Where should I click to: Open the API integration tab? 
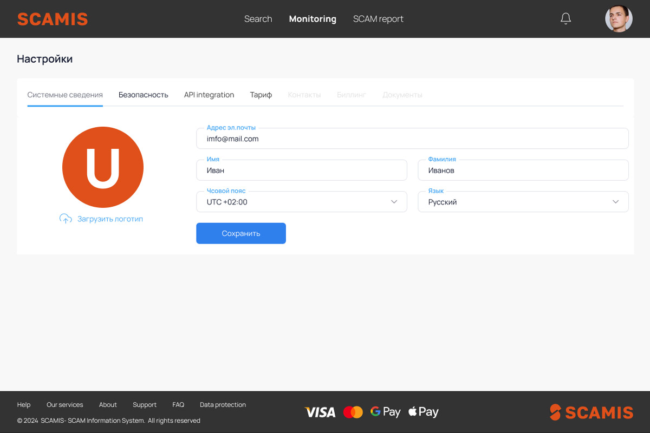pyautogui.click(x=209, y=95)
